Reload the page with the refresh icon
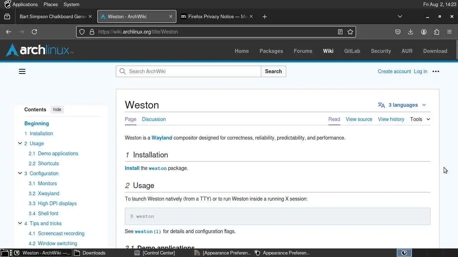458x257 pixels. [34, 32]
